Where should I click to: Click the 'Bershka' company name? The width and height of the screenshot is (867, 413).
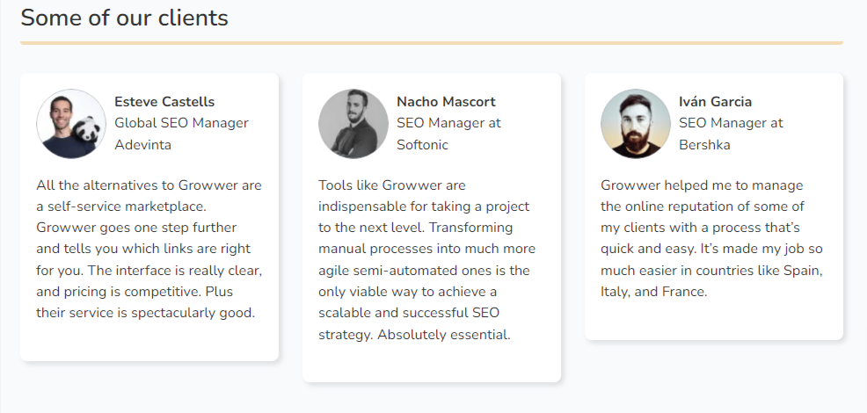pyautogui.click(x=704, y=145)
